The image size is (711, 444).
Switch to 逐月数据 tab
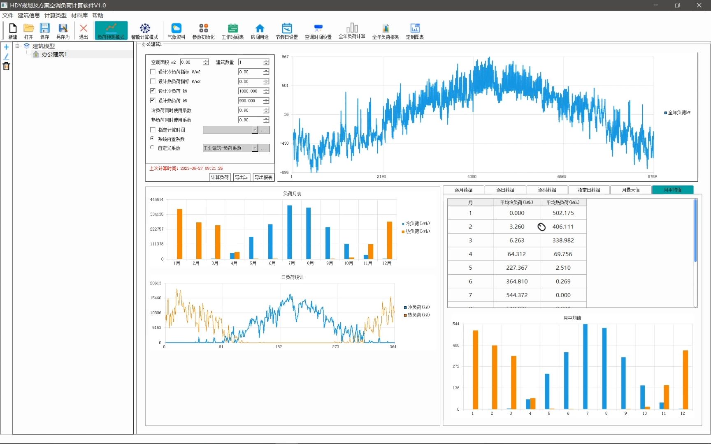point(463,190)
